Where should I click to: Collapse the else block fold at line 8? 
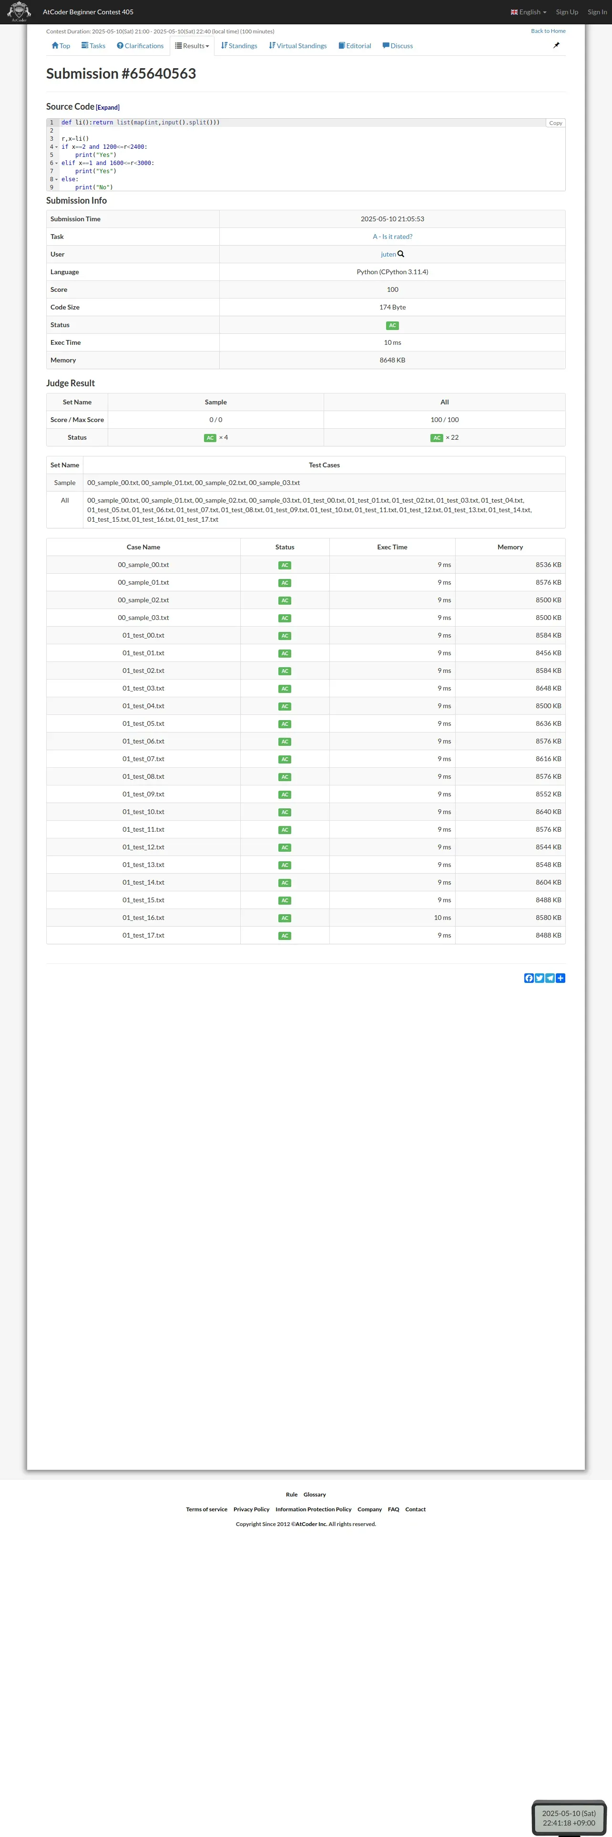57,180
